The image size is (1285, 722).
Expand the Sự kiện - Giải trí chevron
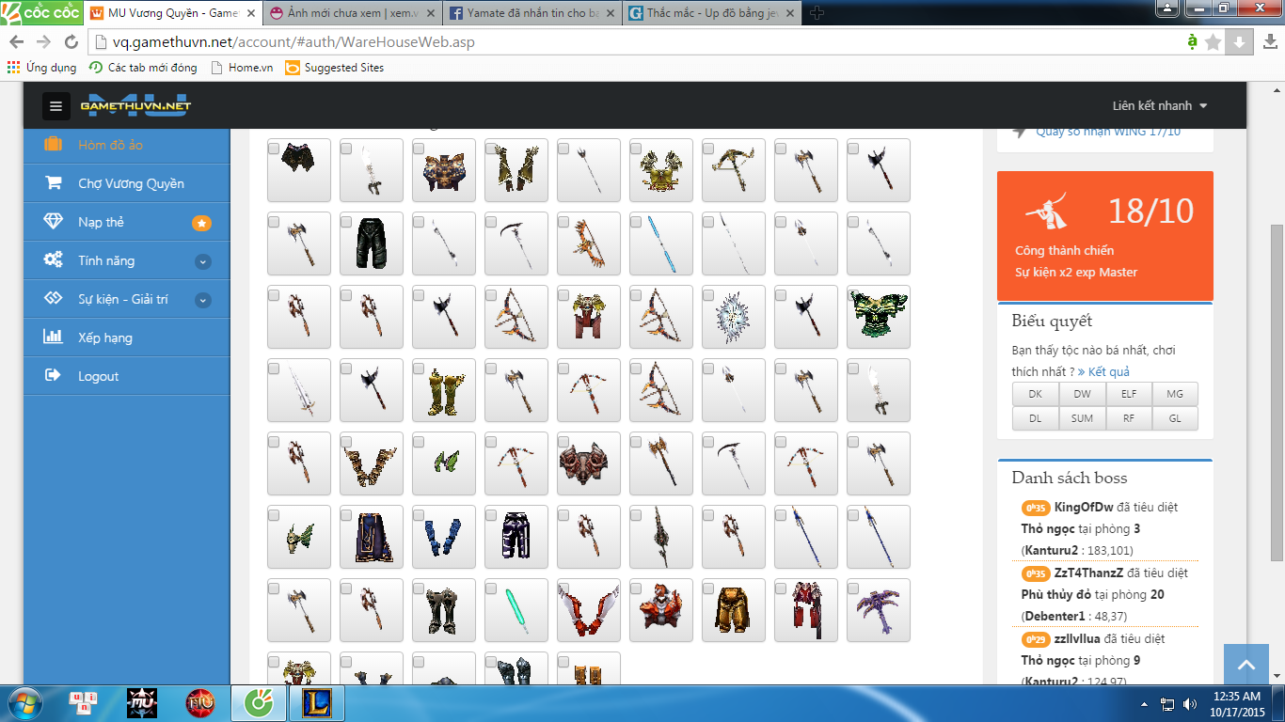coord(202,301)
